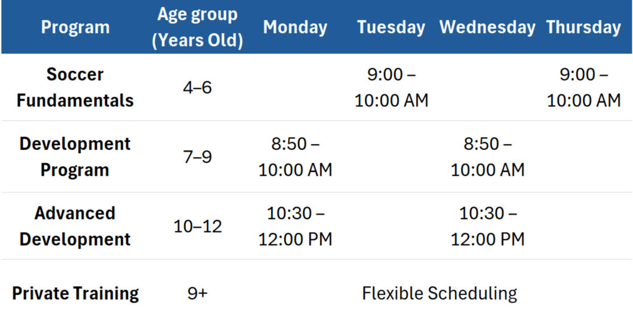Click the 7–9 age group cell
The width and height of the screenshot is (633, 326).
click(x=198, y=157)
